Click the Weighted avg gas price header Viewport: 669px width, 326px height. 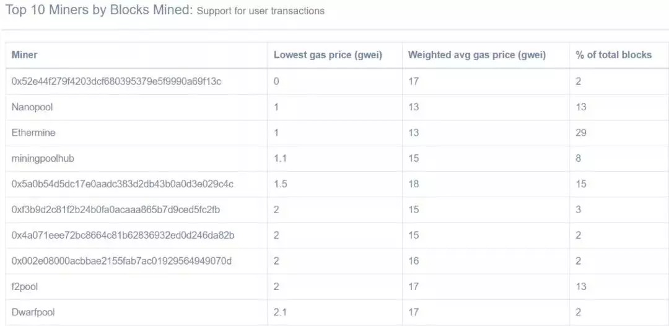point(476,55)
